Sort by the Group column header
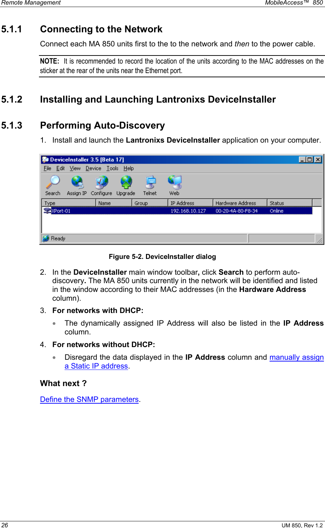Screen dimensions: 325x528 (150, 203)
